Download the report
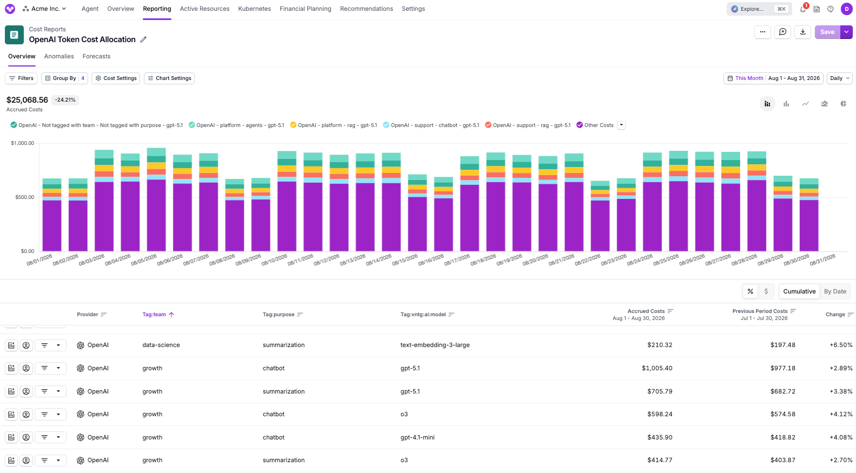The height and width of the screenshot is (473, 856). [x=803, y=32]
